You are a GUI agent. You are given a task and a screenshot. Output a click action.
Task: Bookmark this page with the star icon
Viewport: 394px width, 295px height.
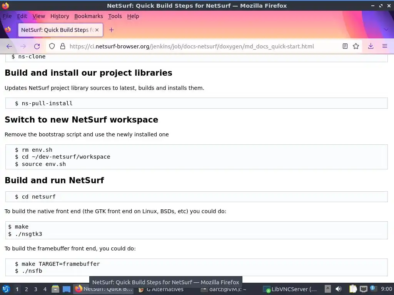click(356, 46)
